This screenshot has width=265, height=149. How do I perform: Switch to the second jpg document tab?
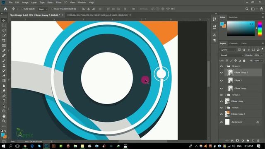pyautogui.click(x=98, y=15)
